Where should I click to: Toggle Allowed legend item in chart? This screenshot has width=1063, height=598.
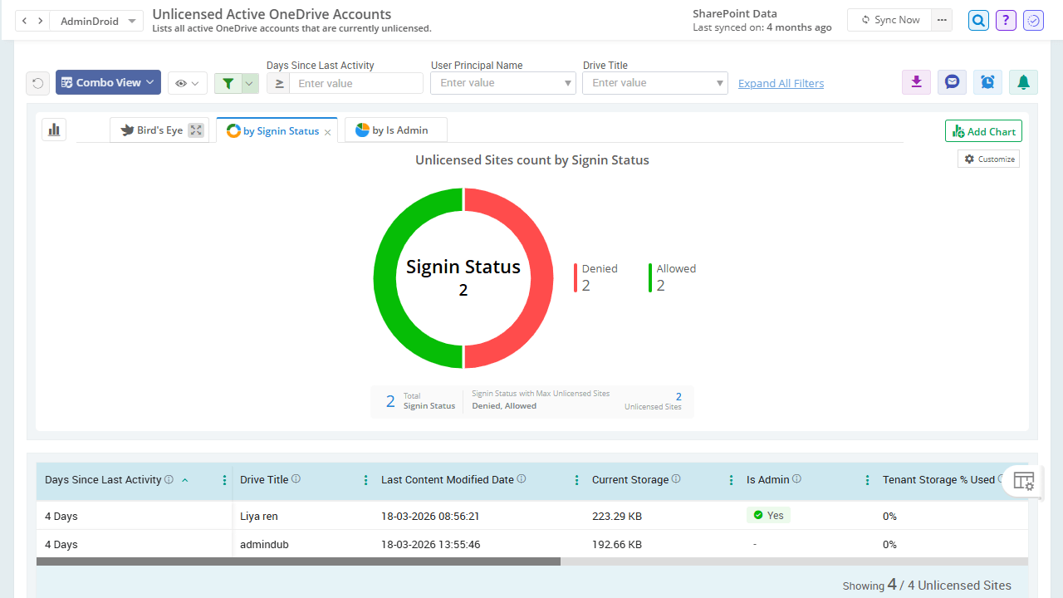click(x=673, y=277)
